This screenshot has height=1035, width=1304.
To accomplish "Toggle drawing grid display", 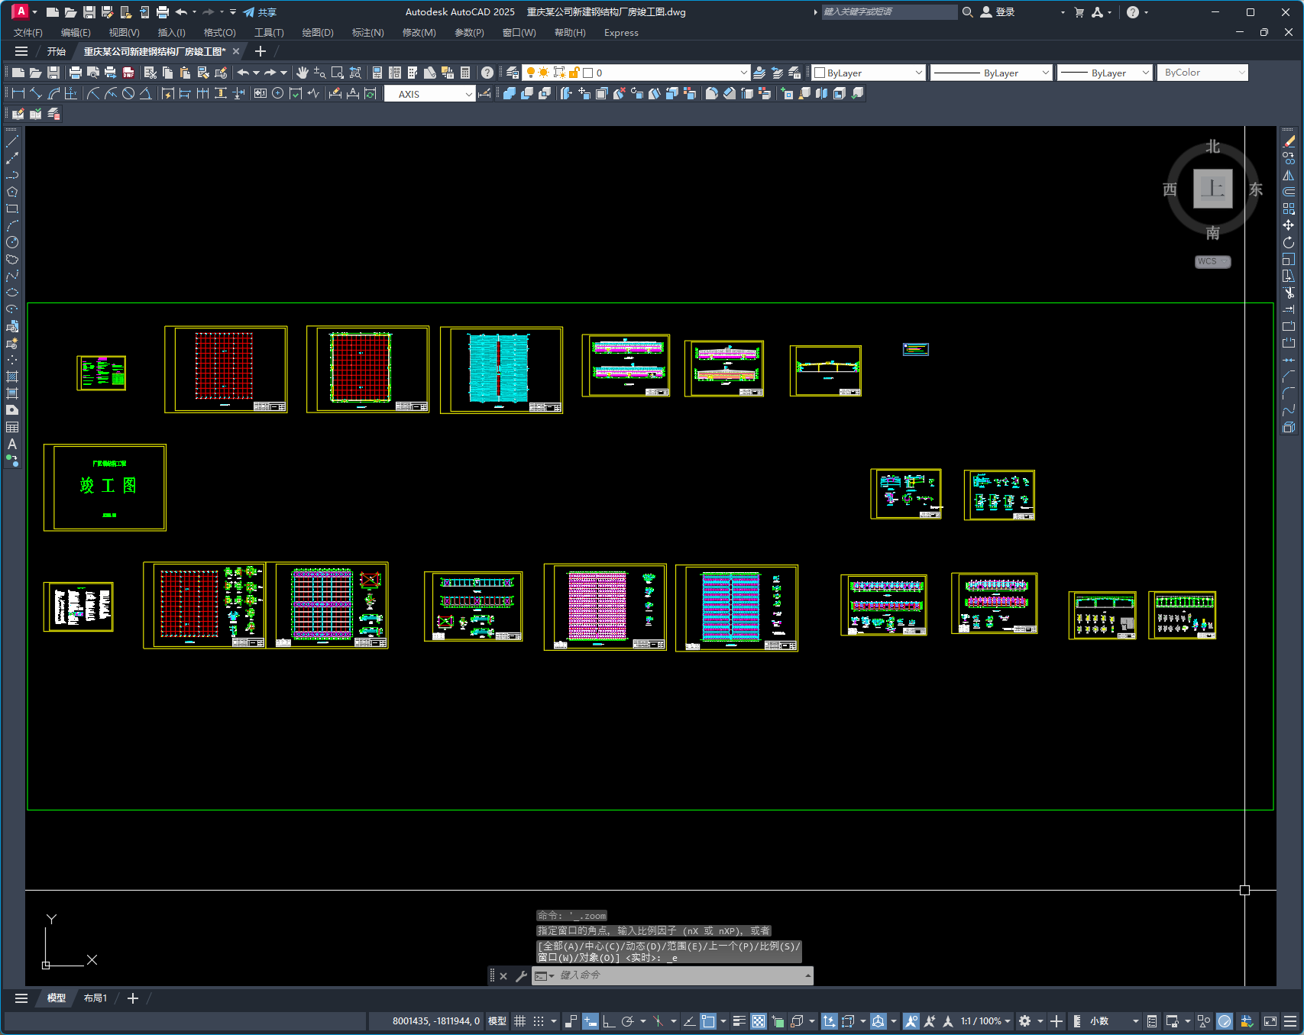I will [520, 1021].
